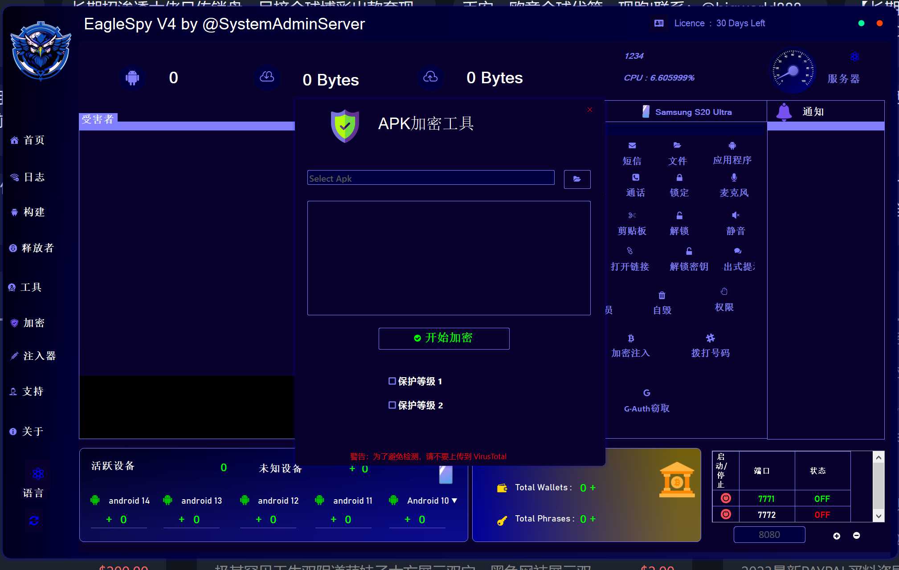Click the speech bubble icon beside 解锁密钥
899x570 pixels.
pyautogui.click(x=738, y=251)
